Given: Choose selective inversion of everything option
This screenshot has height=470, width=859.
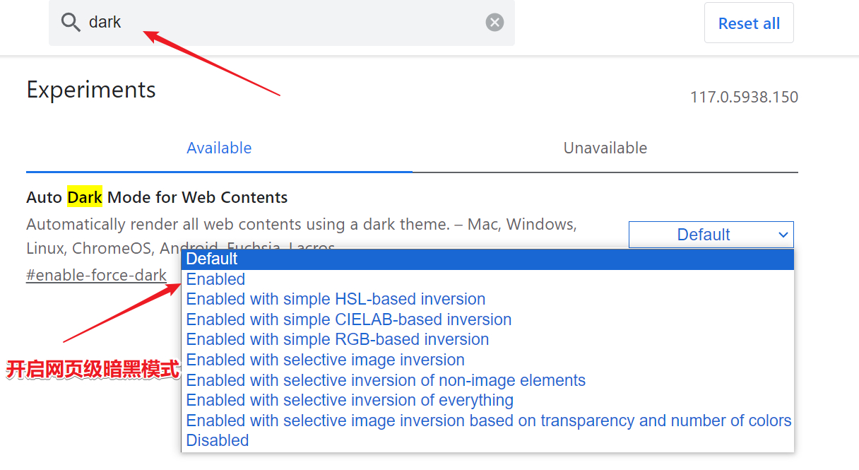Looking at the screenshot, I should (x=487, y=400).
